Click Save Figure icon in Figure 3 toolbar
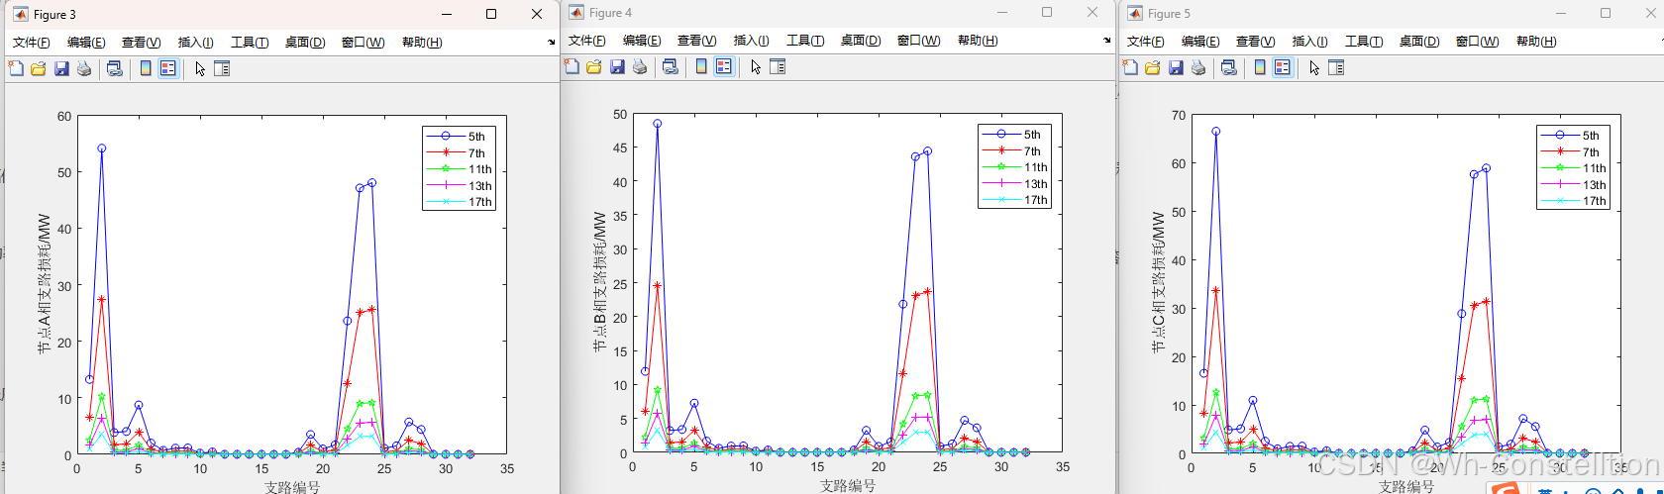 tap(61, 68)
